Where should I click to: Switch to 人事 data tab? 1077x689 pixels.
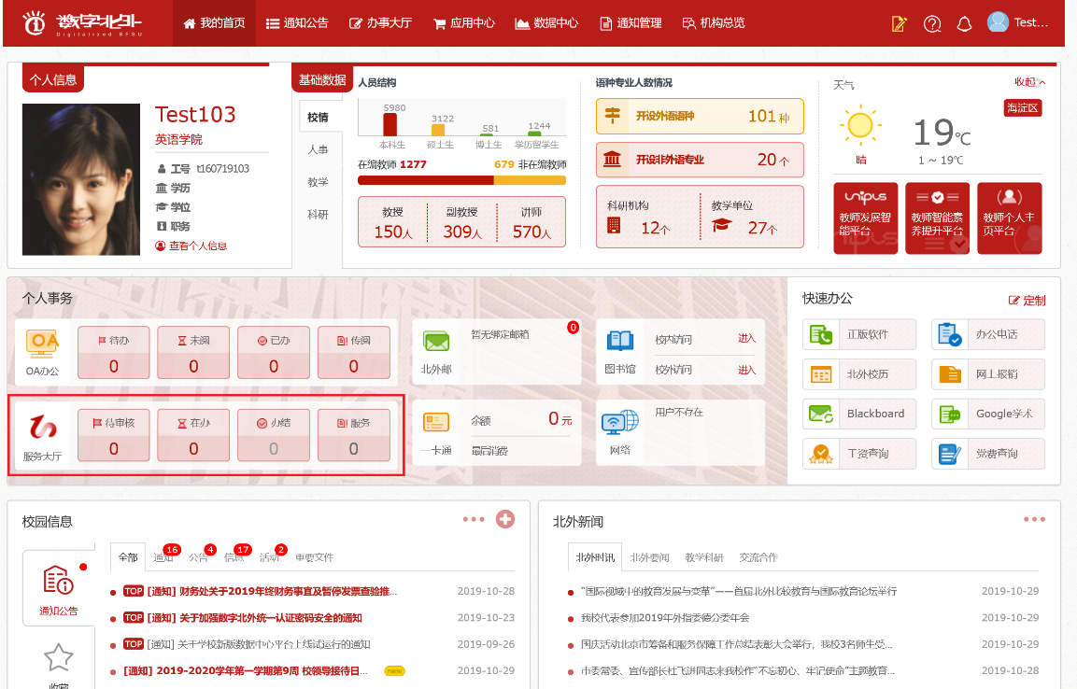click(x=318, y=149)
